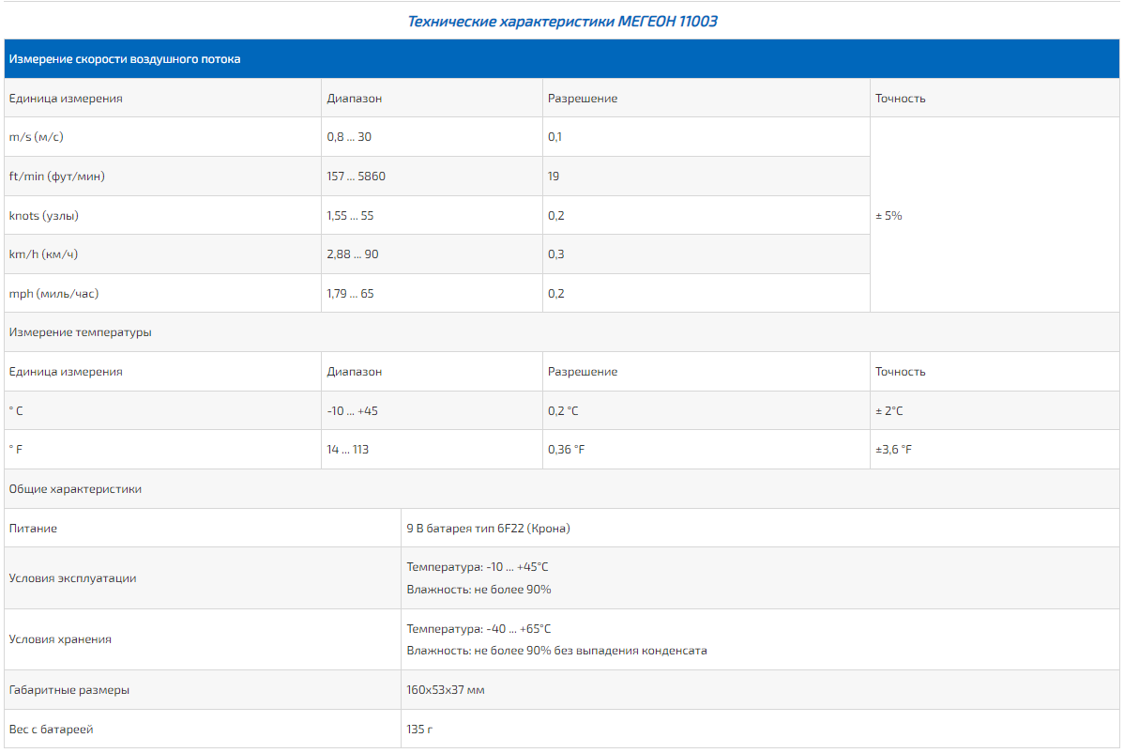Click the 'Питание' row label
1124x753 pixels.
click(33, 529)
